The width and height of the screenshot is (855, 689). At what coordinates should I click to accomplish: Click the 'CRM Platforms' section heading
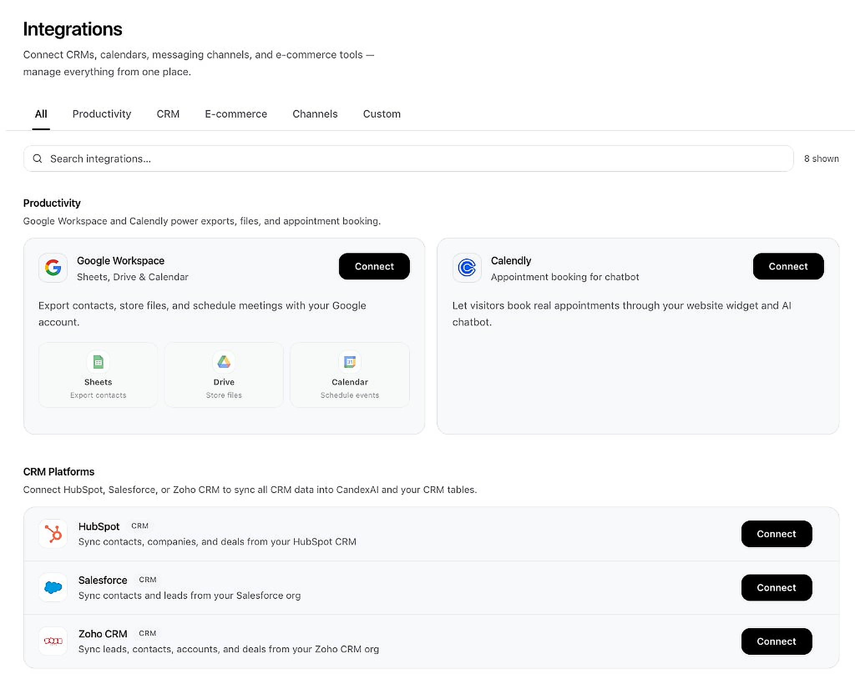coord(59,472)
